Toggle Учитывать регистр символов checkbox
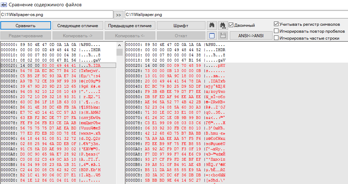Viewport: 348px width, 184px height. point(276,24)
